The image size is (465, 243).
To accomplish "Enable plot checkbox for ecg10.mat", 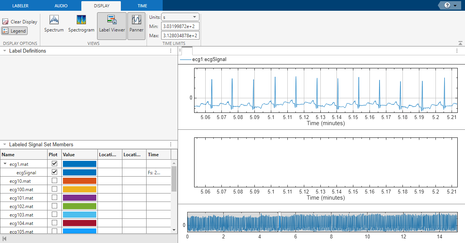I will click(x=54, y=180).
